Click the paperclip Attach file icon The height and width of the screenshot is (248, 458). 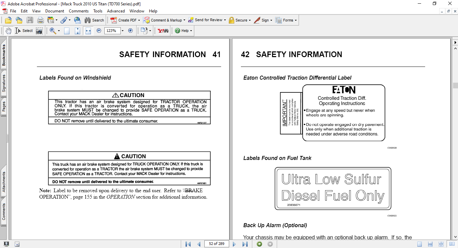point(63,20)
